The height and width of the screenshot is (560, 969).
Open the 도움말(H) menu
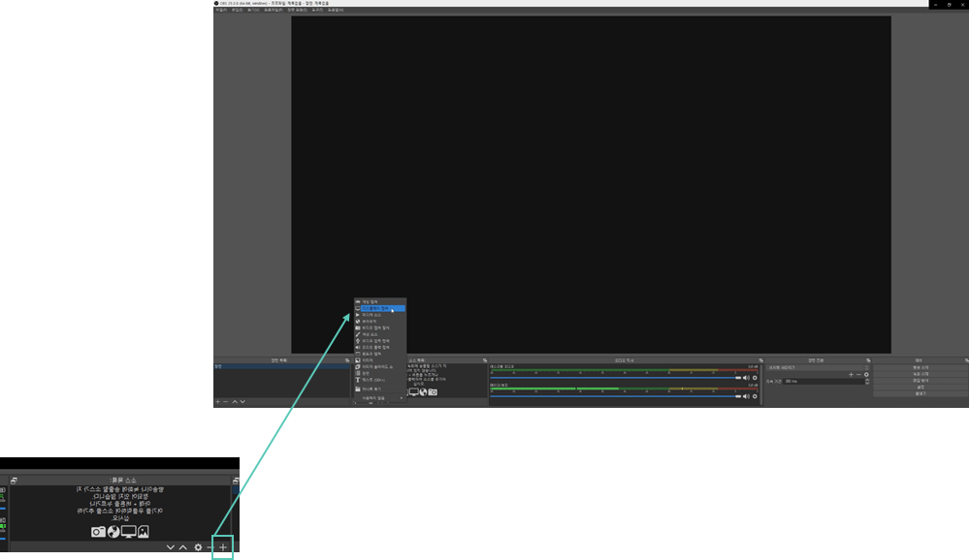click(x=336, y=10)
